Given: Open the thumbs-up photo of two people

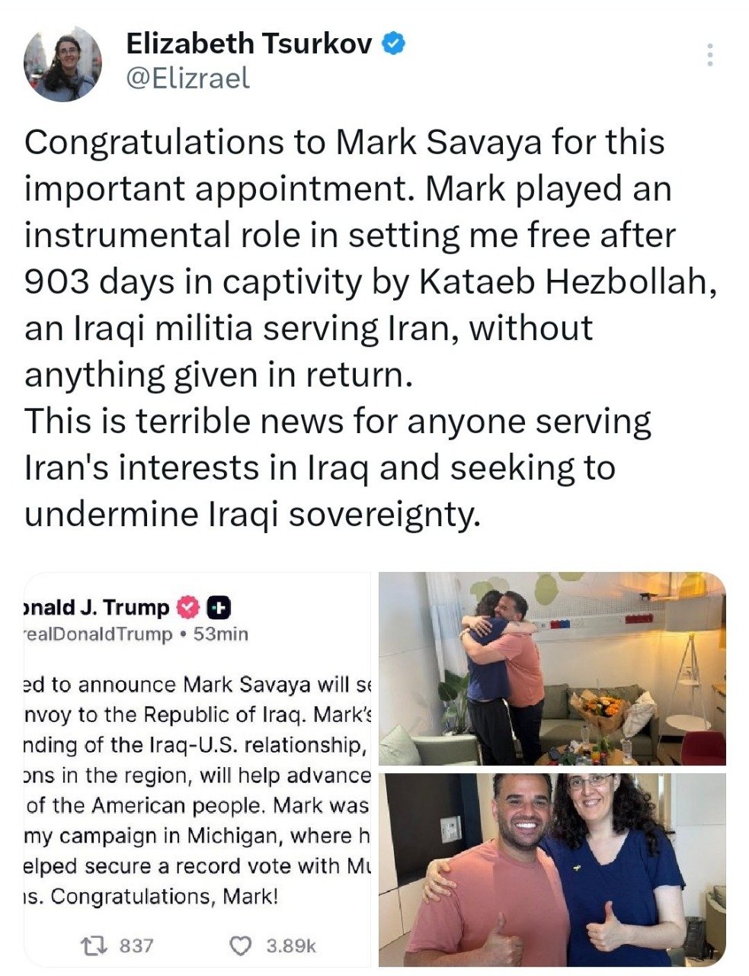Looking at the screenshot, I should 552,869.
